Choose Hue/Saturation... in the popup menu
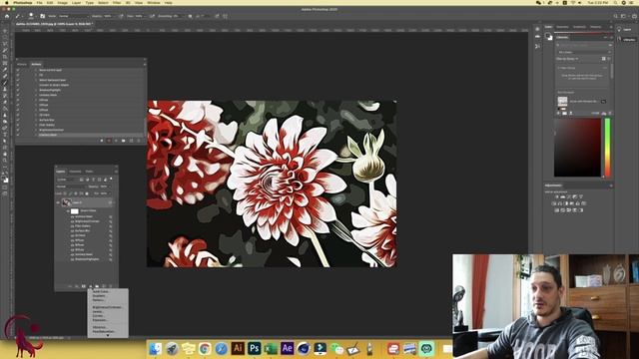 tap(104, 331)
